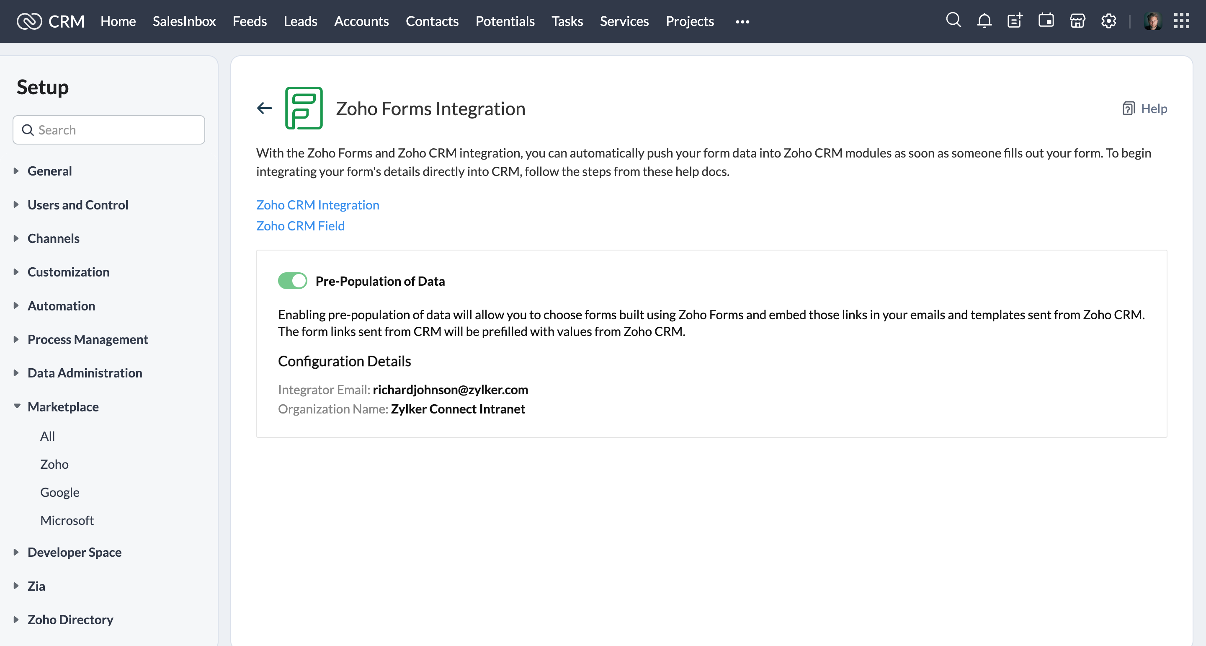Image resolution: width=1206 pixels, height=646 pixels.
Task: Click the user profile avatar
Action: coord(1152,21)
